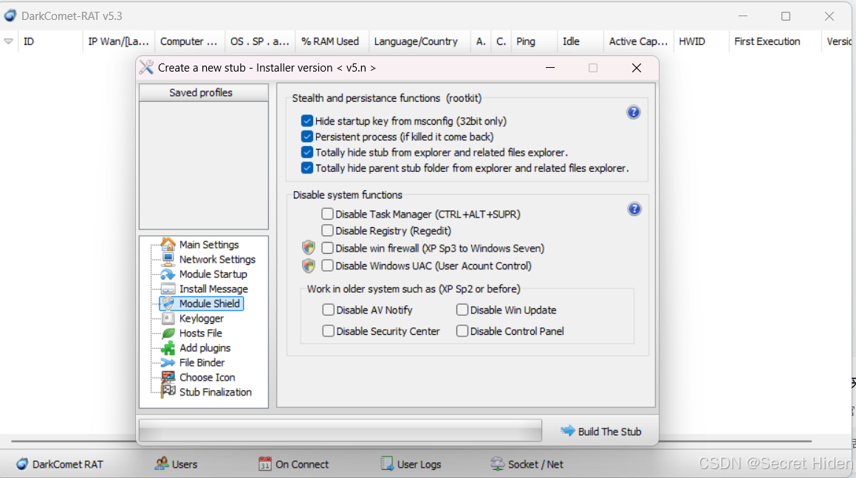The image size is (856, 478).
Task: Click the Add plugins puzzle icon
Action: tap(168, 347)
